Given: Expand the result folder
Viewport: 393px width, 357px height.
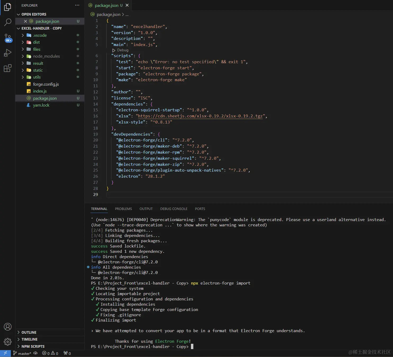Looking at the screenshot, I should pyautogui.click(x=50, y=63).
